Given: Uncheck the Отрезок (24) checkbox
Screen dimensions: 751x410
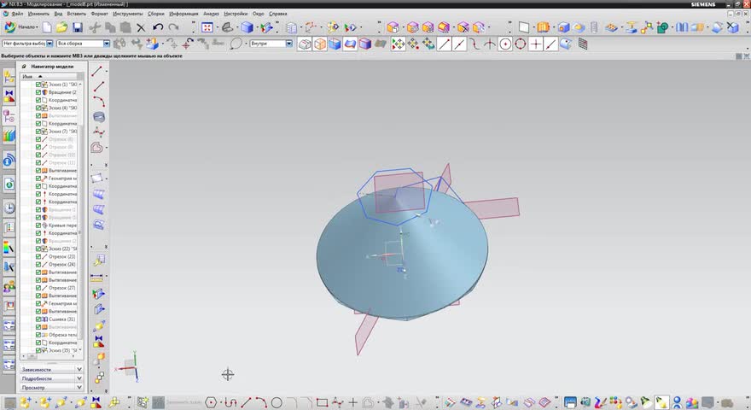Looking at the screenshot, I should [x=38, y=264].
